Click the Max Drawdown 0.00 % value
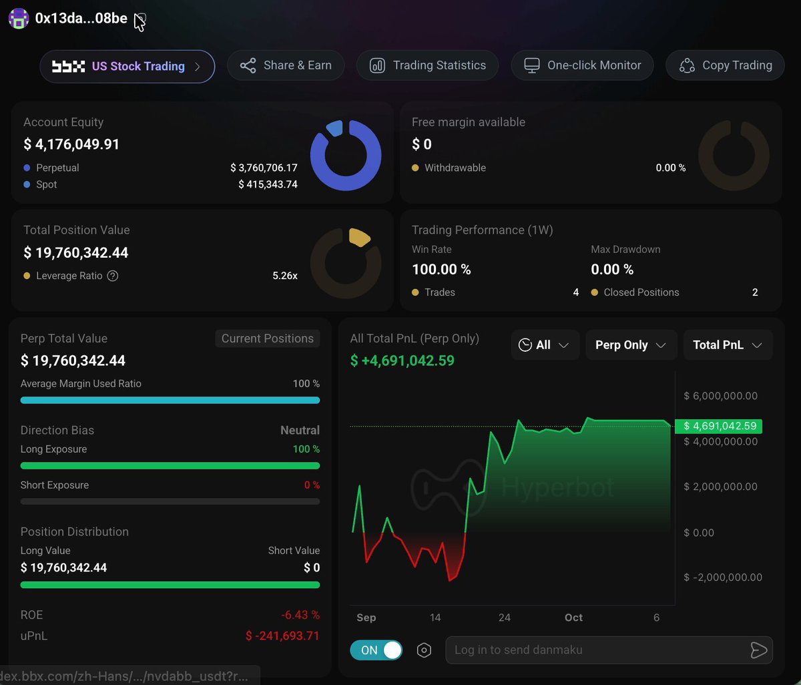This screenshot has height=685, width=801. coord(612,270)
